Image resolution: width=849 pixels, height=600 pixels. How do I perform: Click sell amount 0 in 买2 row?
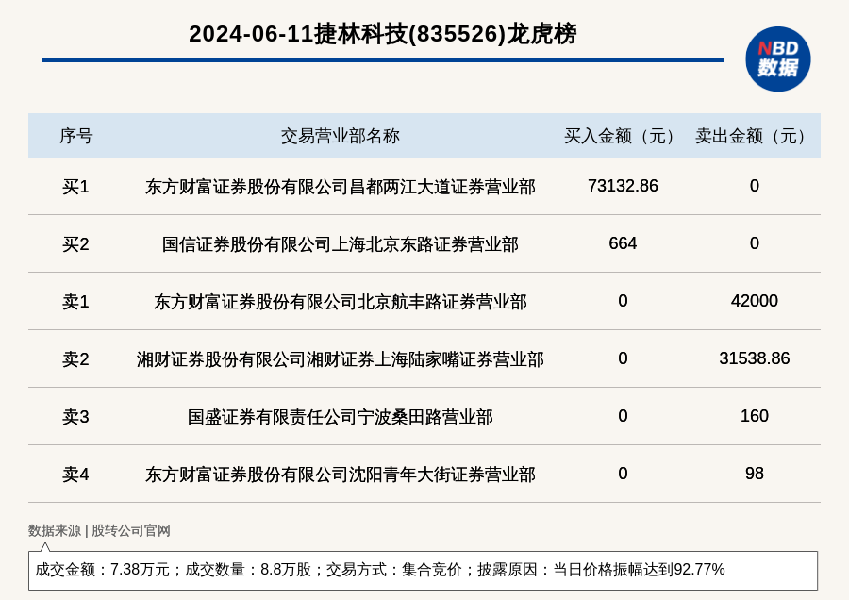755,243
